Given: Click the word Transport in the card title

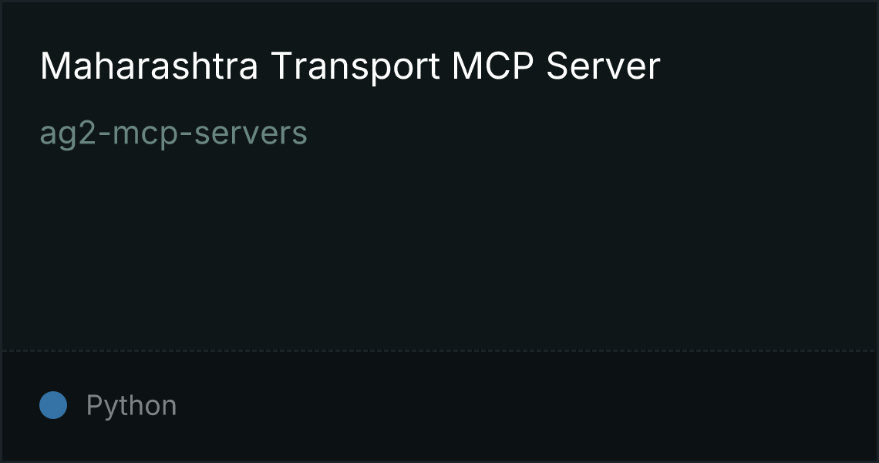Looking at the screenshot, I should tap(356, 67).
